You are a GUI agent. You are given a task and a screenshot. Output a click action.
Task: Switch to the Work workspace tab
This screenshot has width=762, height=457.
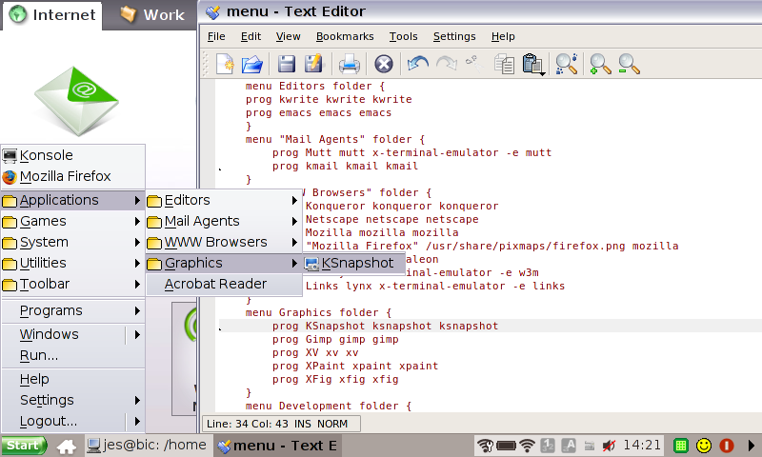point(152,15)
